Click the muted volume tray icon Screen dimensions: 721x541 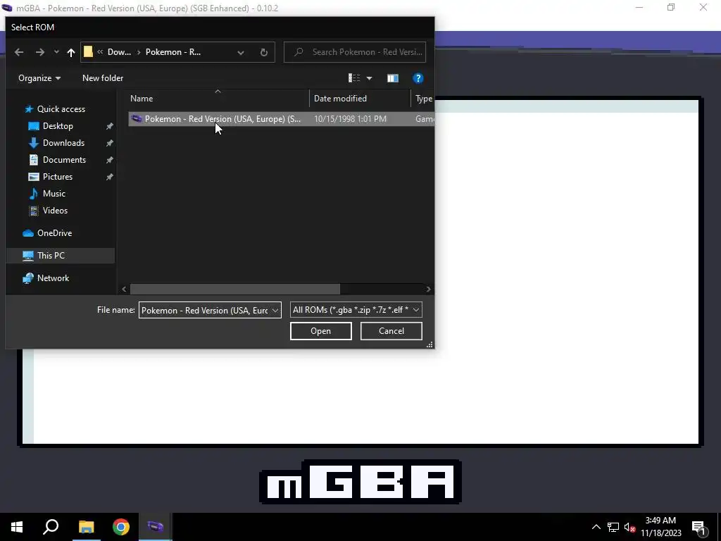coord(629,527)
